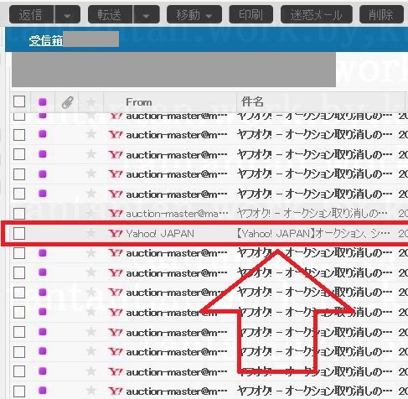Click the purple unread dot on the bottom row

43,391
